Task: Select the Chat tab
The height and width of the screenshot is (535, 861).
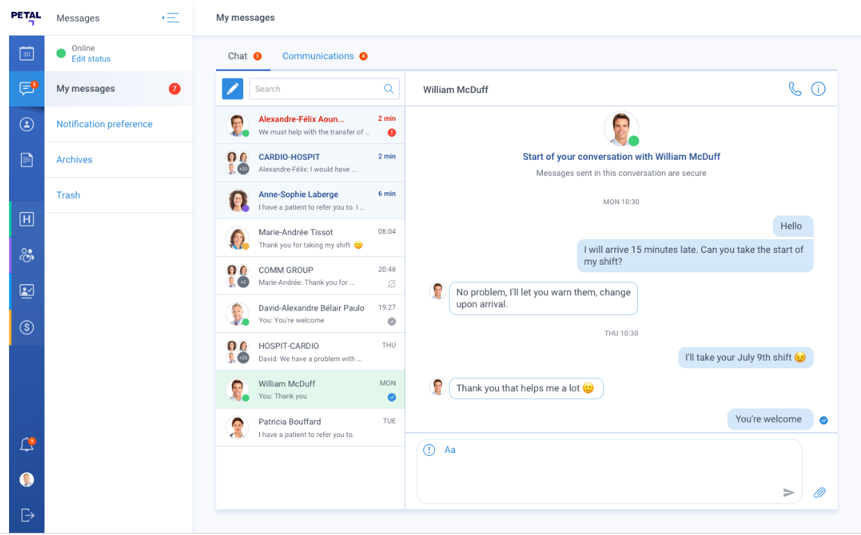Action: point(236,56)
